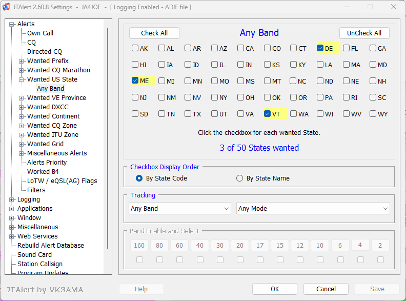Expand the Miscellaneous tree node
406x301 pixels.
(x=11, y=228)
